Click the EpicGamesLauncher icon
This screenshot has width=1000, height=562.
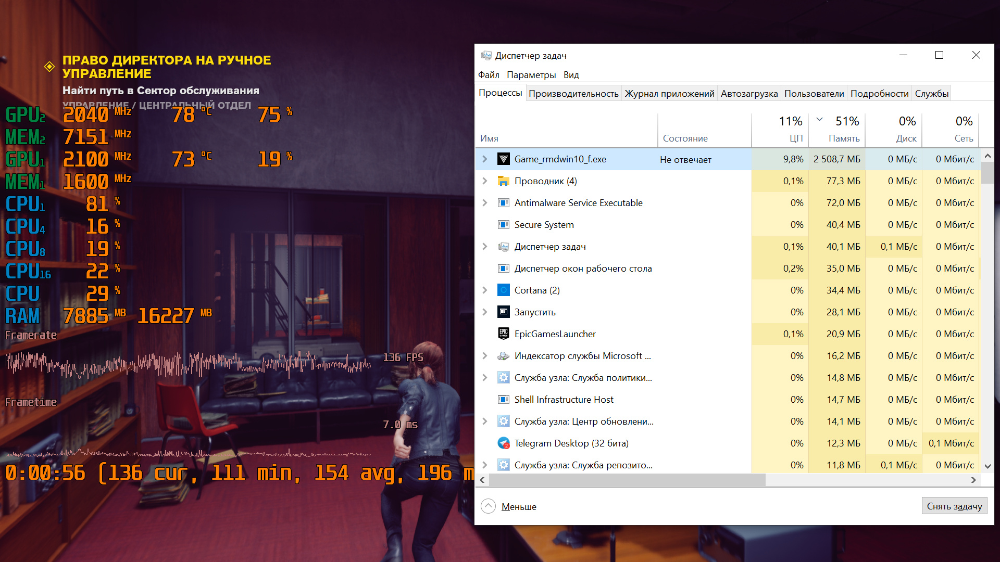tap(503, 334)
